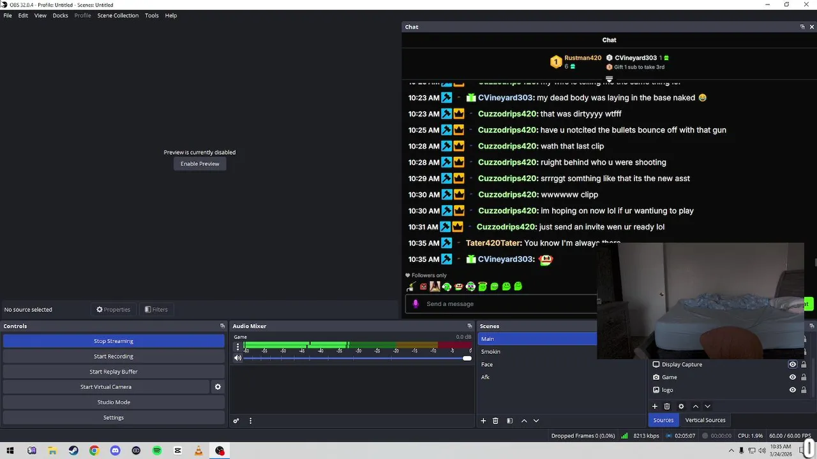This screenshot has width=817, height=459.
Task: Move source up in Sources list
Action: [696, 406]
